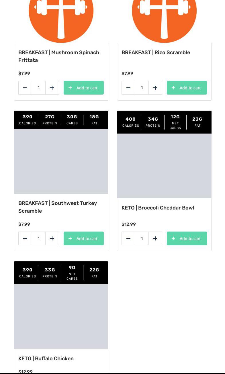Increase Southwest Turkey Scramble quantity
The image size is (225, 374).
tap(52, 238)
